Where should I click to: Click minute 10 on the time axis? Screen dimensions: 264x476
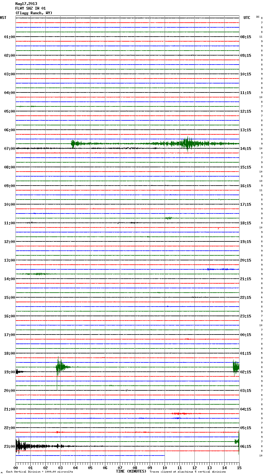pos(165,468)
